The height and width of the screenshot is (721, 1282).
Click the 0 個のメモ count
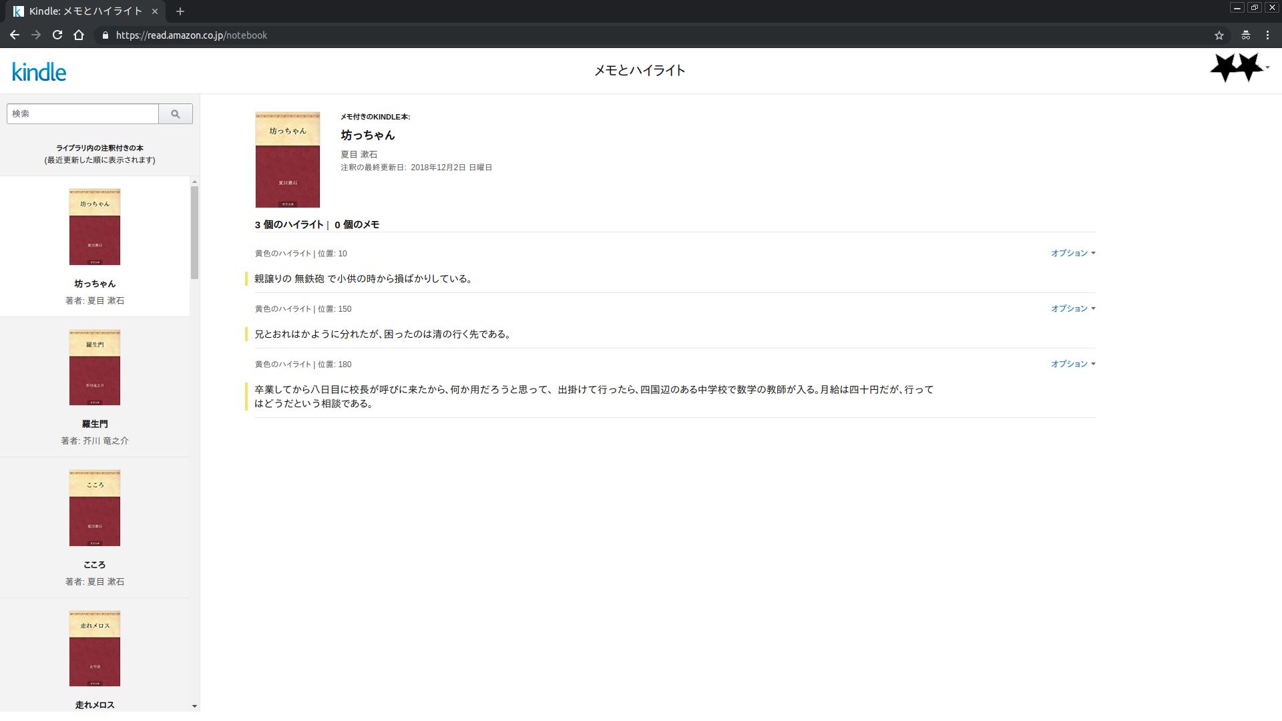point(357,225)
